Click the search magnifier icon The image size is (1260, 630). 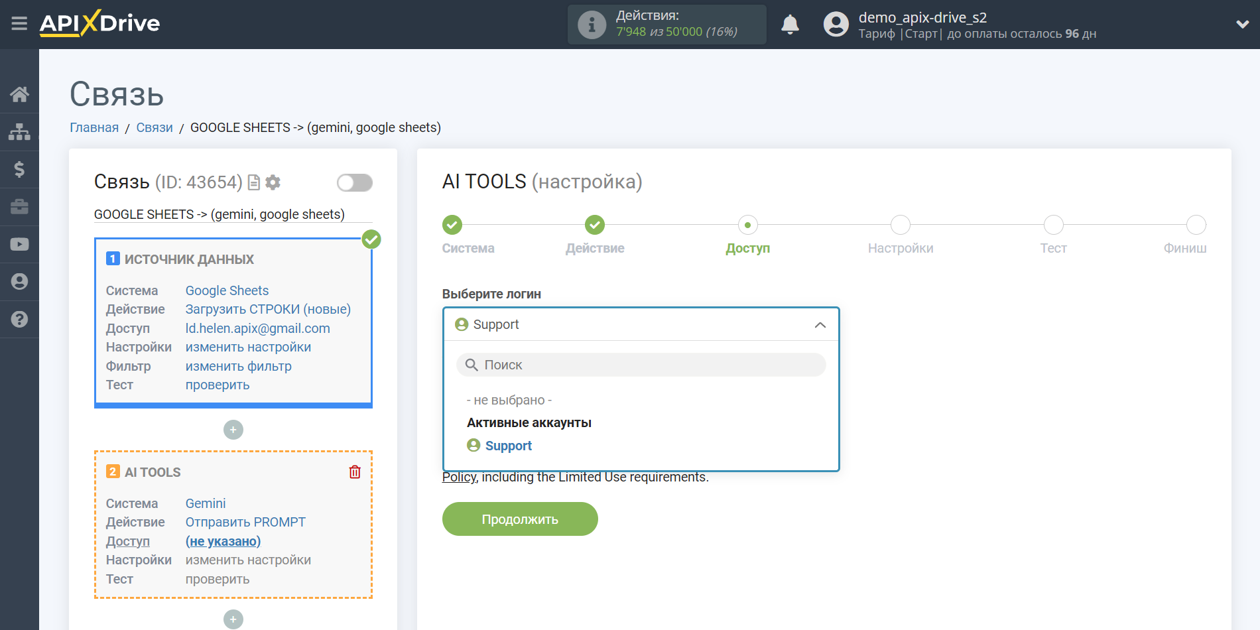(472, 365)
